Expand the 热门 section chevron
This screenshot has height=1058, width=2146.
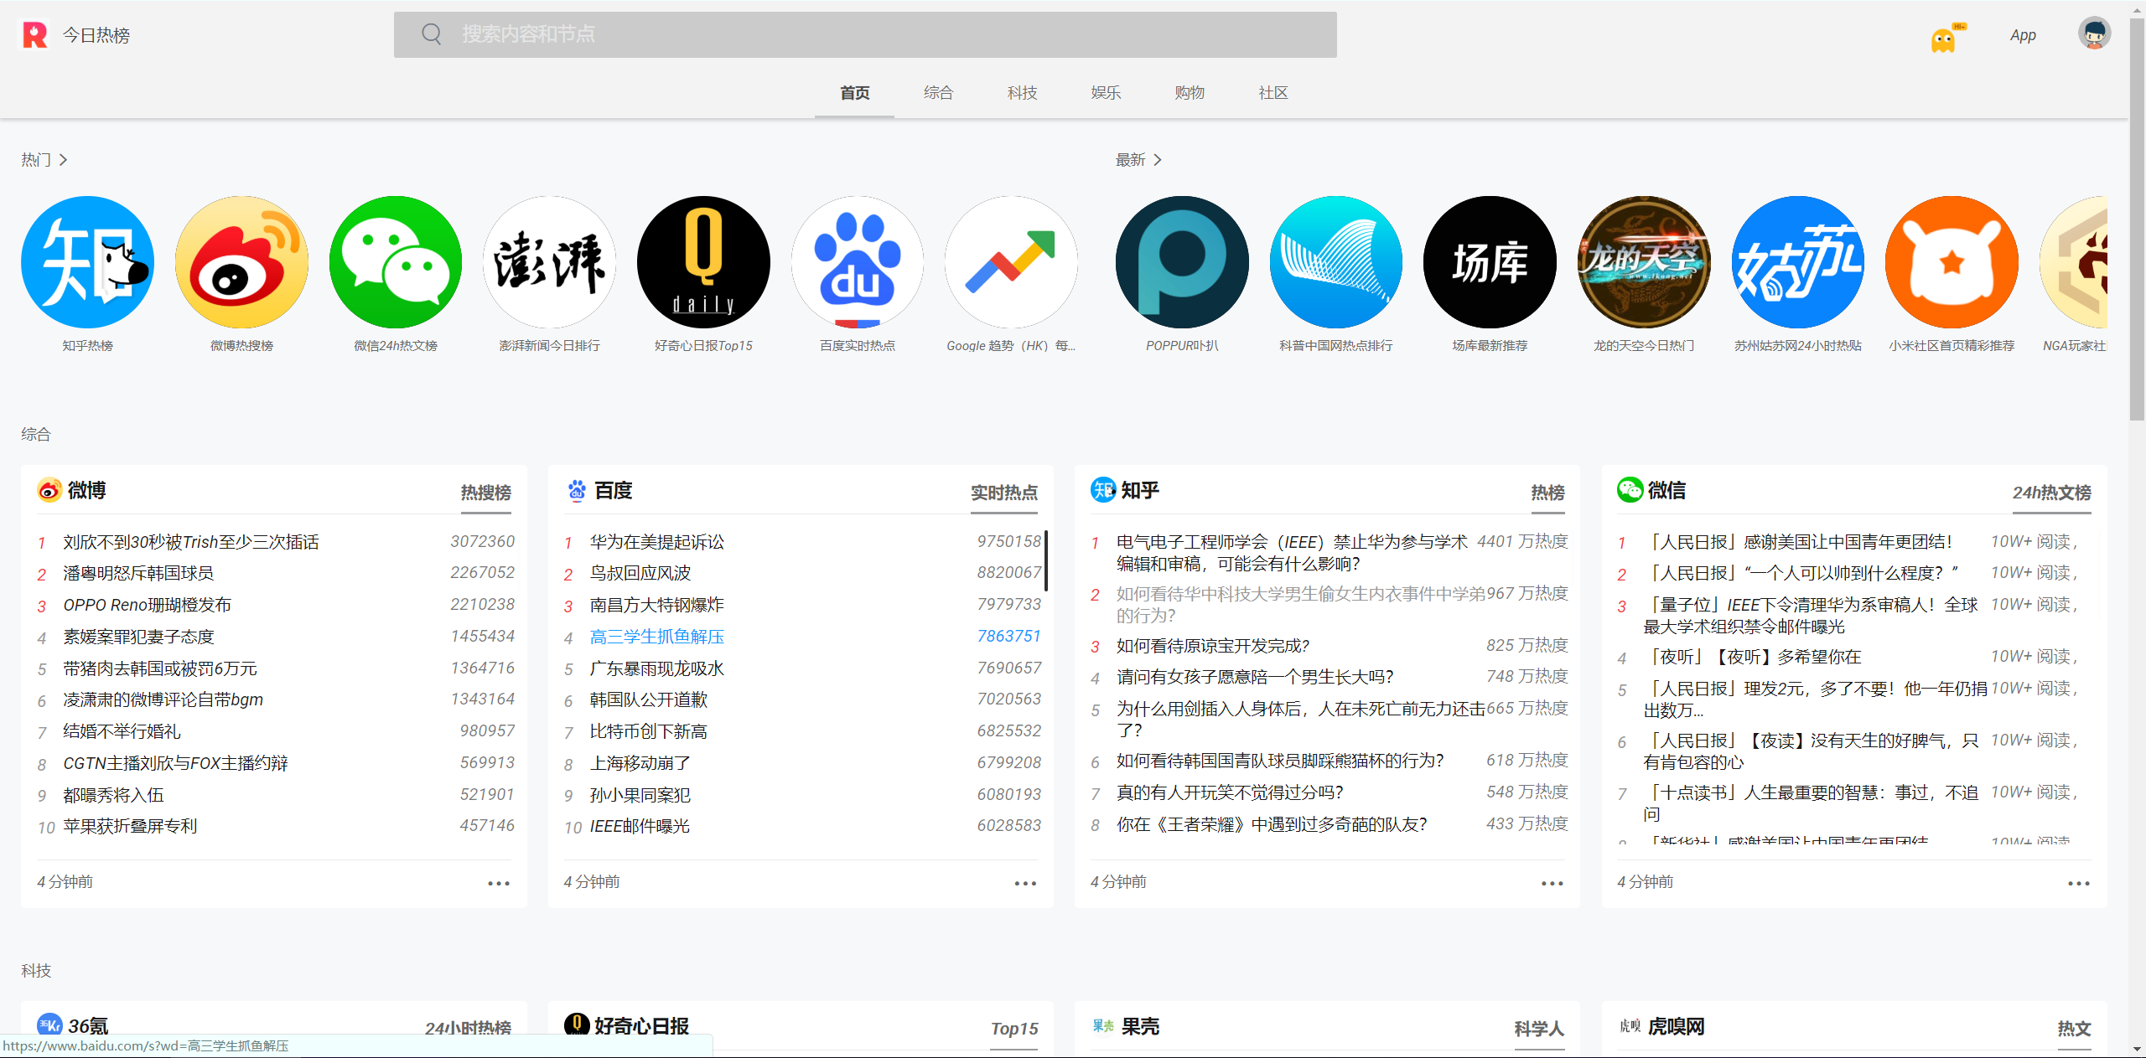(x=63, y=160)
